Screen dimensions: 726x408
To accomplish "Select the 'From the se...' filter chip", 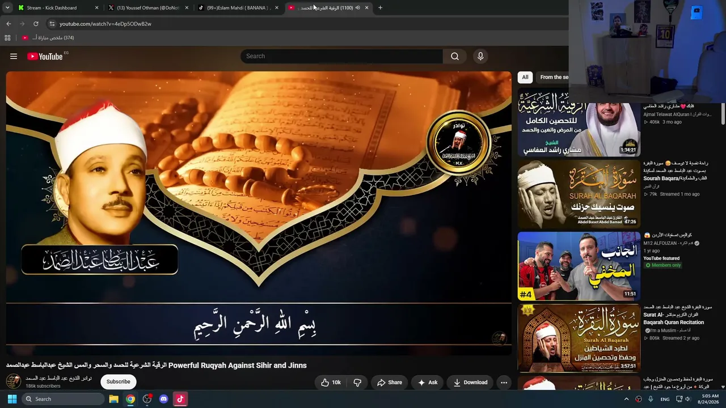I will (x=553, y=77).
